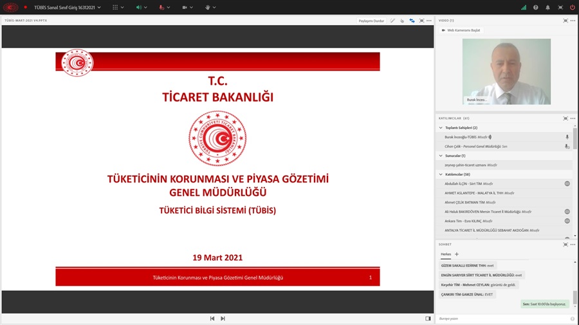Mute the green speaker icon
The image size is (579, 325).
coord(139,7)
